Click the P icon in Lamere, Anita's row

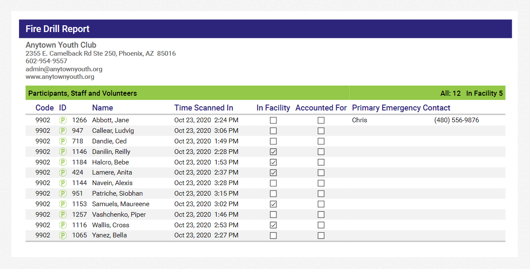63,172
